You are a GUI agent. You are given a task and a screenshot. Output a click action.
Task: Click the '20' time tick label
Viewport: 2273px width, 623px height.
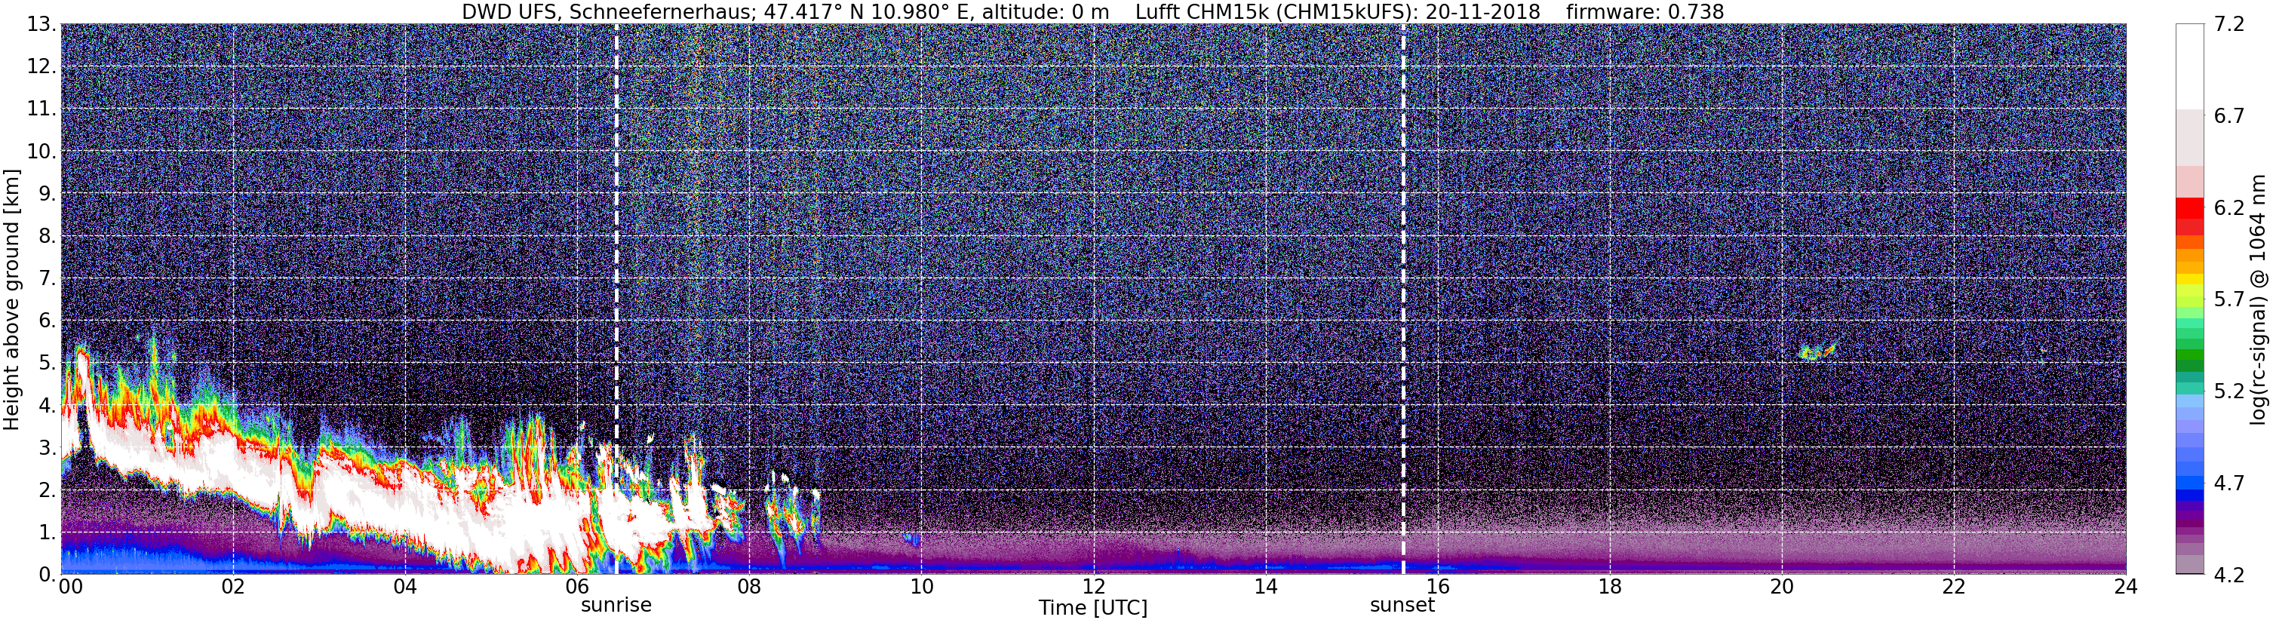click(1782, 586)
